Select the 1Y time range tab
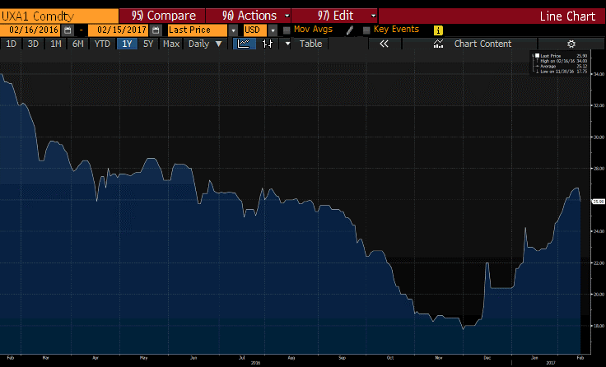Image resolution: width=606 pixels, height=367 pixels. (x=127, y=44)
